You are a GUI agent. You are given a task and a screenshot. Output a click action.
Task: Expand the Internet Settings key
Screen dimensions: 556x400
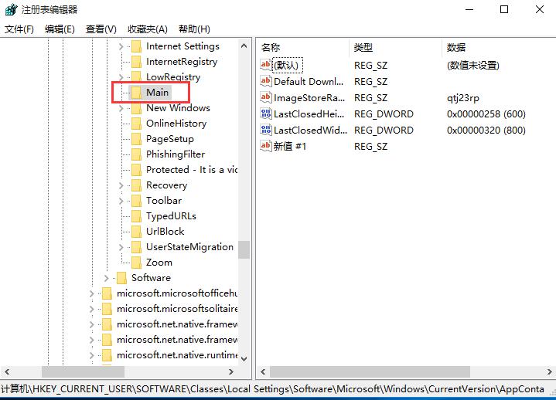(121, 46)
